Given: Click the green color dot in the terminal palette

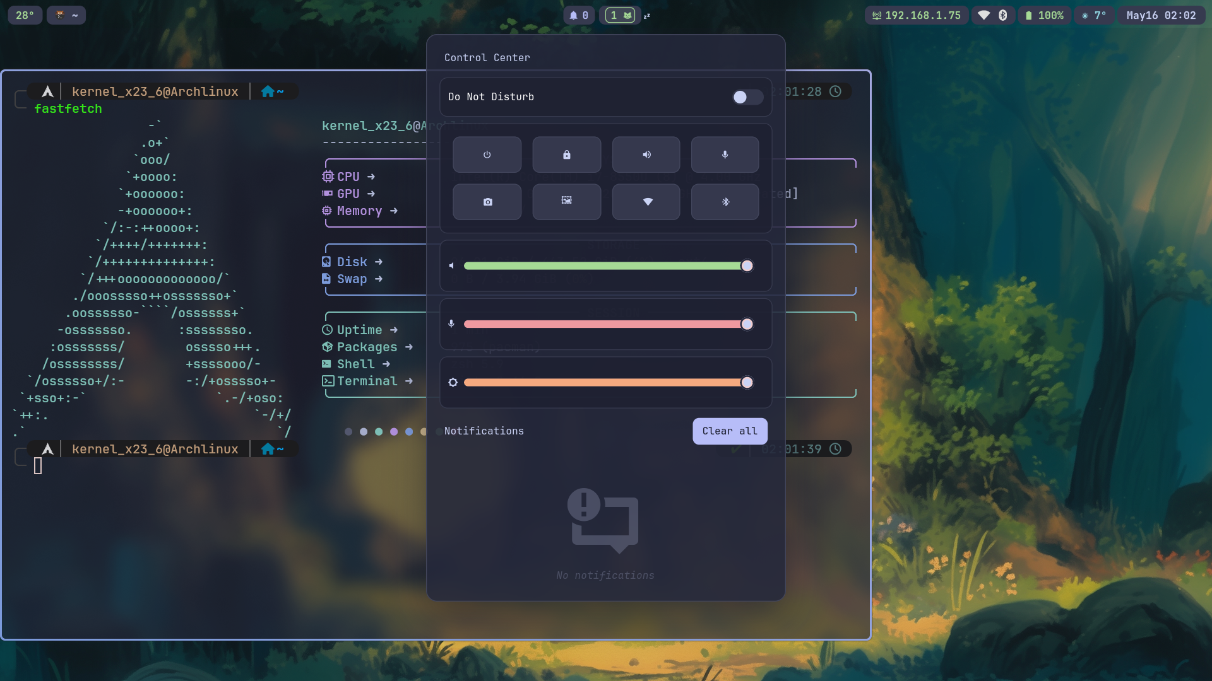Looking at the screenshot, I should pos(379,432).
